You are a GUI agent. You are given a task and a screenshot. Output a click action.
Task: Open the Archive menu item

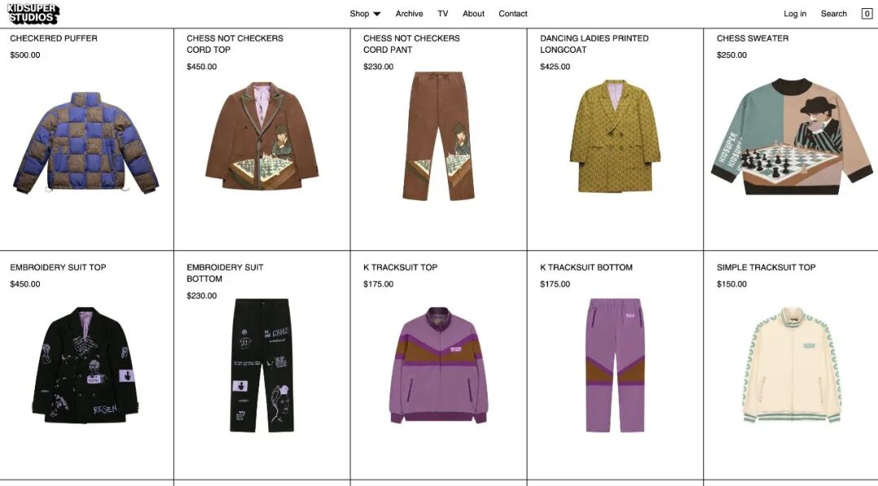[409, 14]
